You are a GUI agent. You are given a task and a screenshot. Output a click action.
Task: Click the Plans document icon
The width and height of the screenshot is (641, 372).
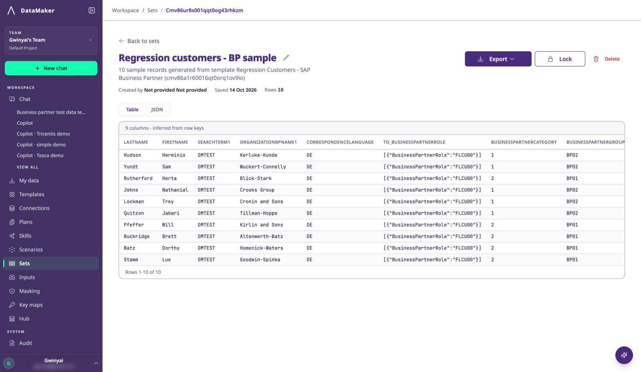click(12, 222)
